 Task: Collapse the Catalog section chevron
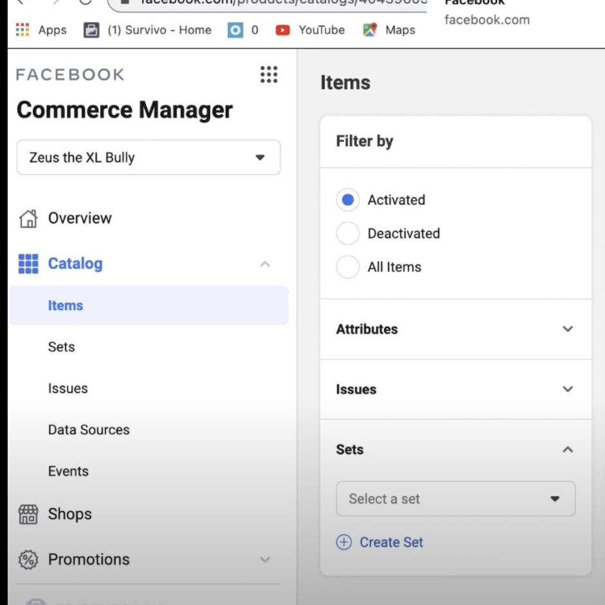[x=265, y=264]
